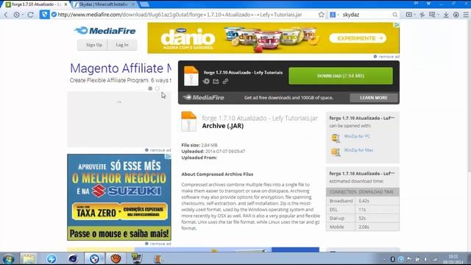Expand the history dropdown arrow

(x=22, y=15)
